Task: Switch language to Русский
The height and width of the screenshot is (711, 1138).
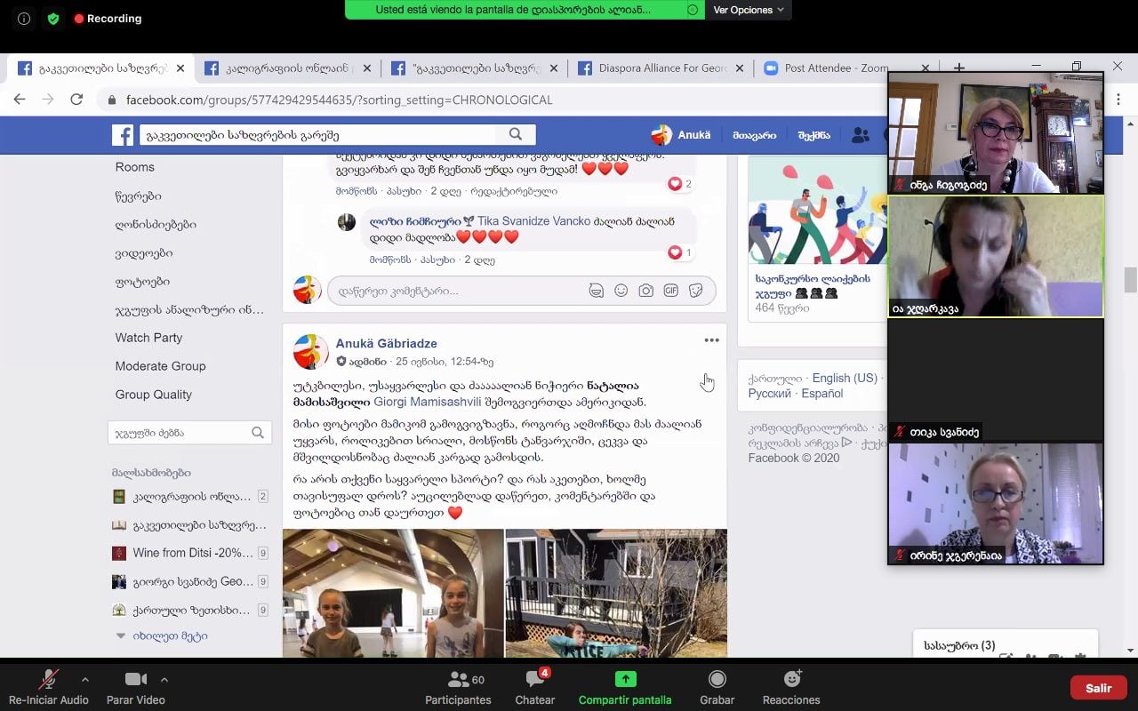Action: pos(769,394)
